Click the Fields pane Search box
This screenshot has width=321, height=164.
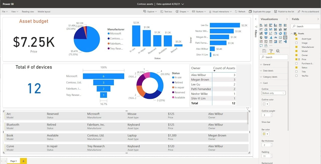point(305,26)
